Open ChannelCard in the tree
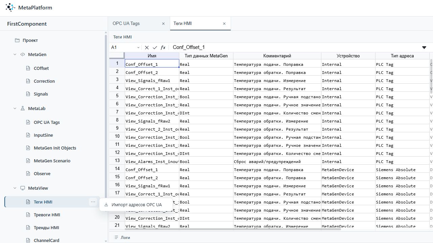This screenshot has height=243, width=433. pyautogui.click(x=46, y=240)
